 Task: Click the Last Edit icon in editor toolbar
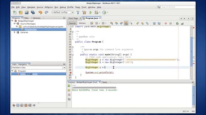pos(91,23)
